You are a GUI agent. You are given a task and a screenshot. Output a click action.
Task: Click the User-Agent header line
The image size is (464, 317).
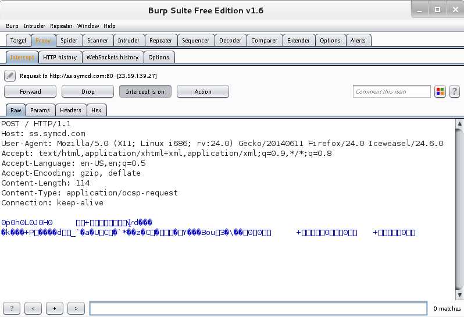point(222,143)
